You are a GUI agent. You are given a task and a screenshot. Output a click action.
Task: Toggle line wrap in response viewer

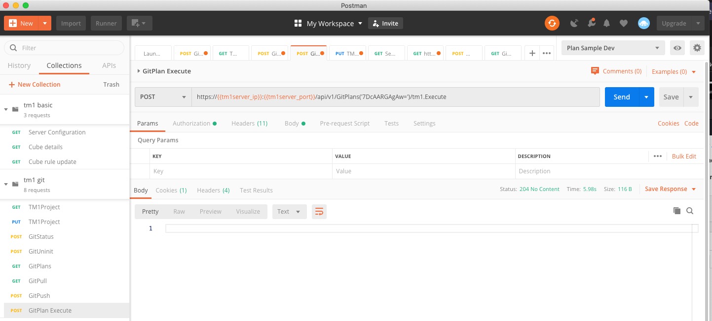[319, 212]
